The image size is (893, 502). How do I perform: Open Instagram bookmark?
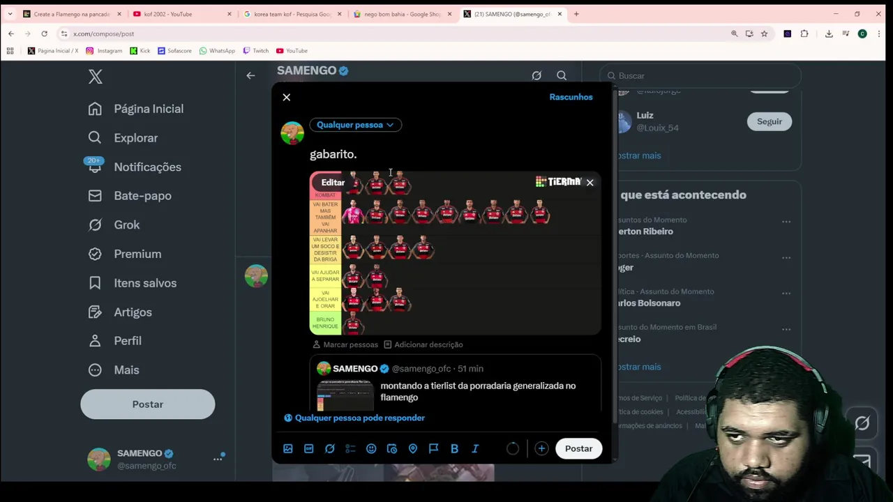104,51
